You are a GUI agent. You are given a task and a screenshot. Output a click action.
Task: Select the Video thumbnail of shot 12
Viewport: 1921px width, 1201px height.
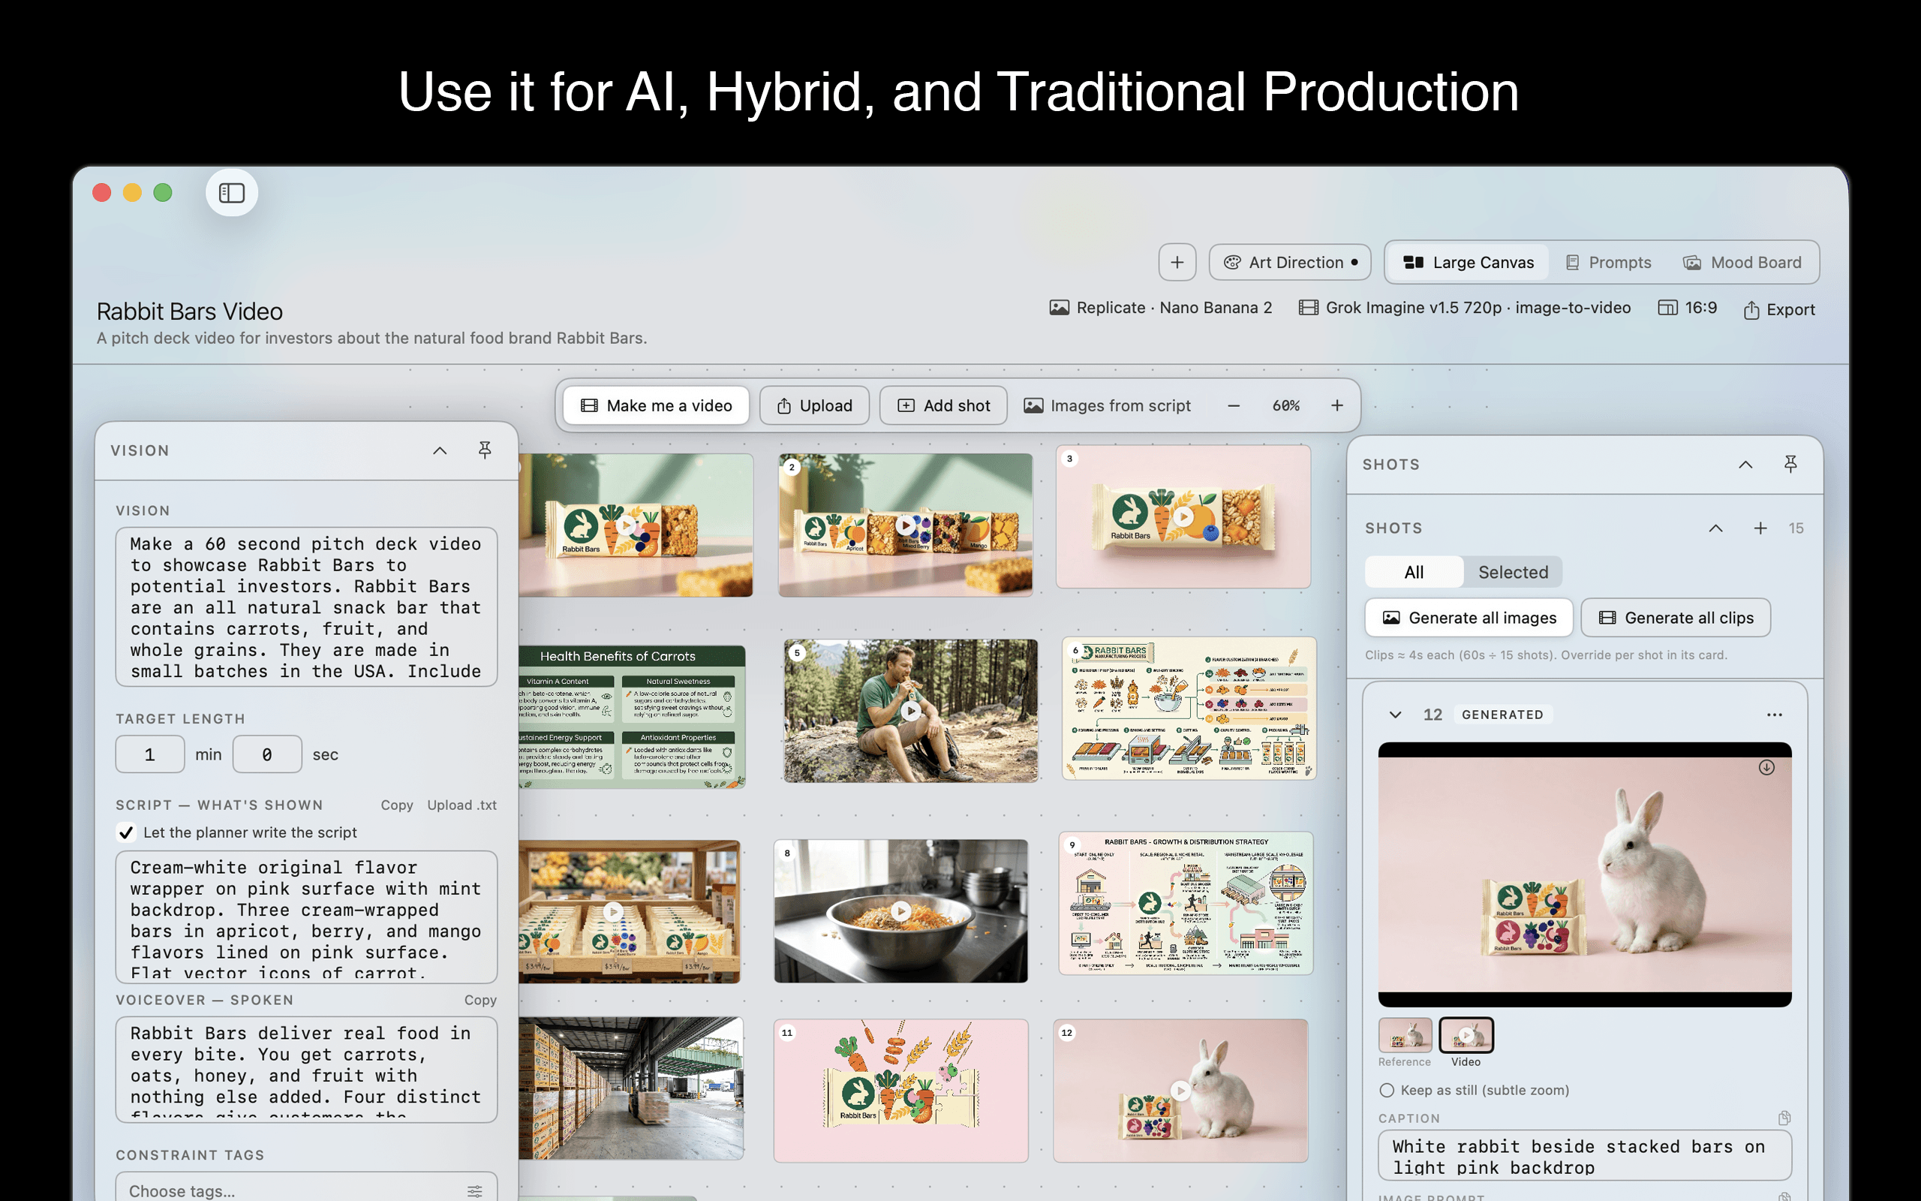[x=1466, y=1035]
